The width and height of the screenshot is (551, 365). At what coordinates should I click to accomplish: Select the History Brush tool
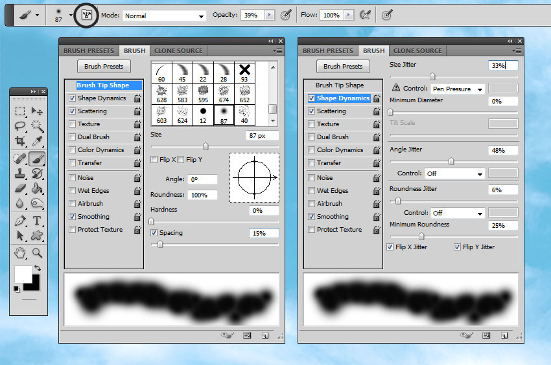click(x=37, y=173)
